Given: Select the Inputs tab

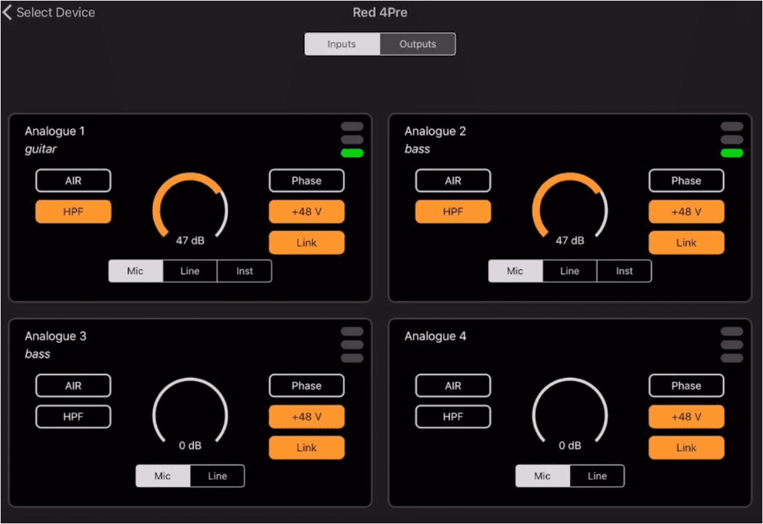Looking at the screenshot, I should click(x=342, y=44).
